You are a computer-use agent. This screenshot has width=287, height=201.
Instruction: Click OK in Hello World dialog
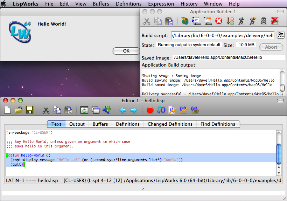pos(126,51)
